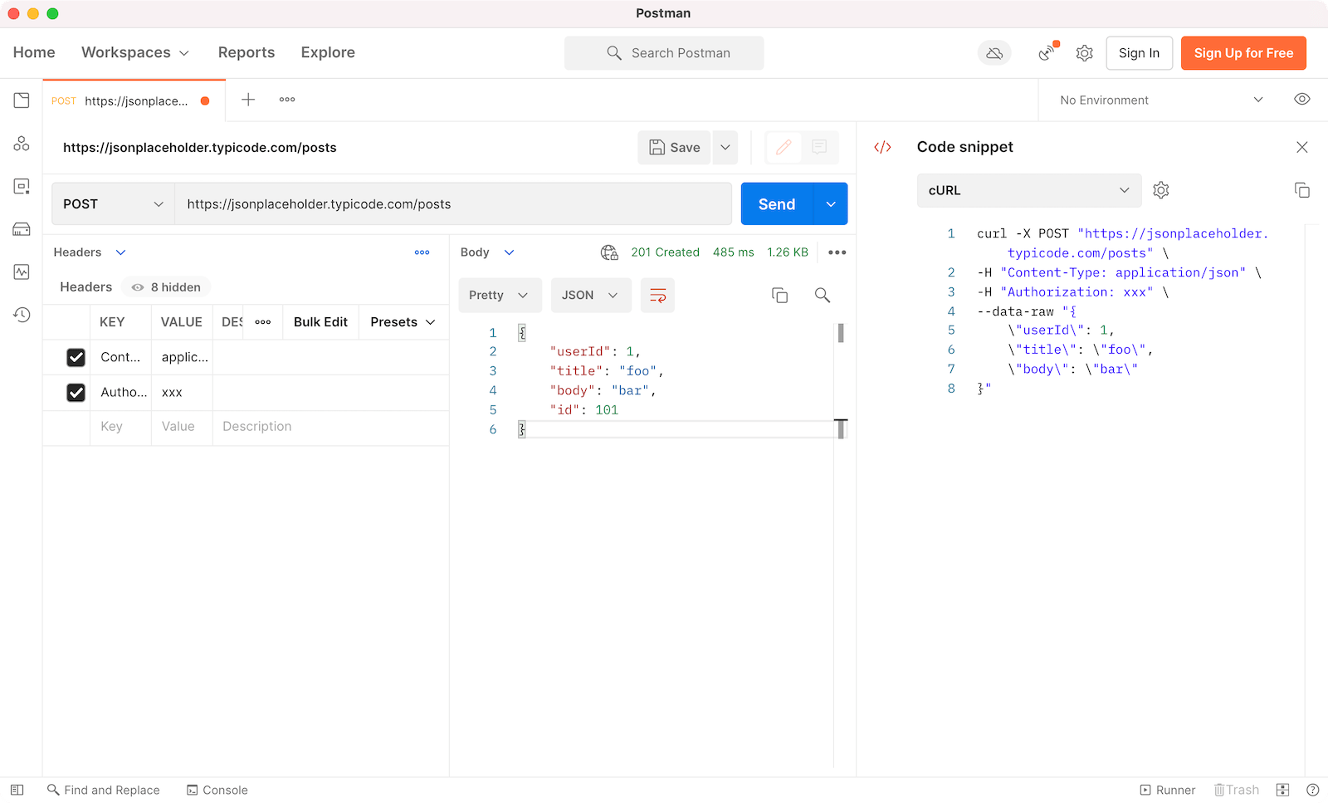Screen dimensions: 1328x803
Task: Open the Trash
Action: [1237, 790]
